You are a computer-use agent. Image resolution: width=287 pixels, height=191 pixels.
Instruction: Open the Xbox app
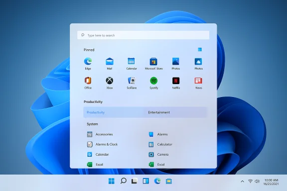tap(110, 83)
